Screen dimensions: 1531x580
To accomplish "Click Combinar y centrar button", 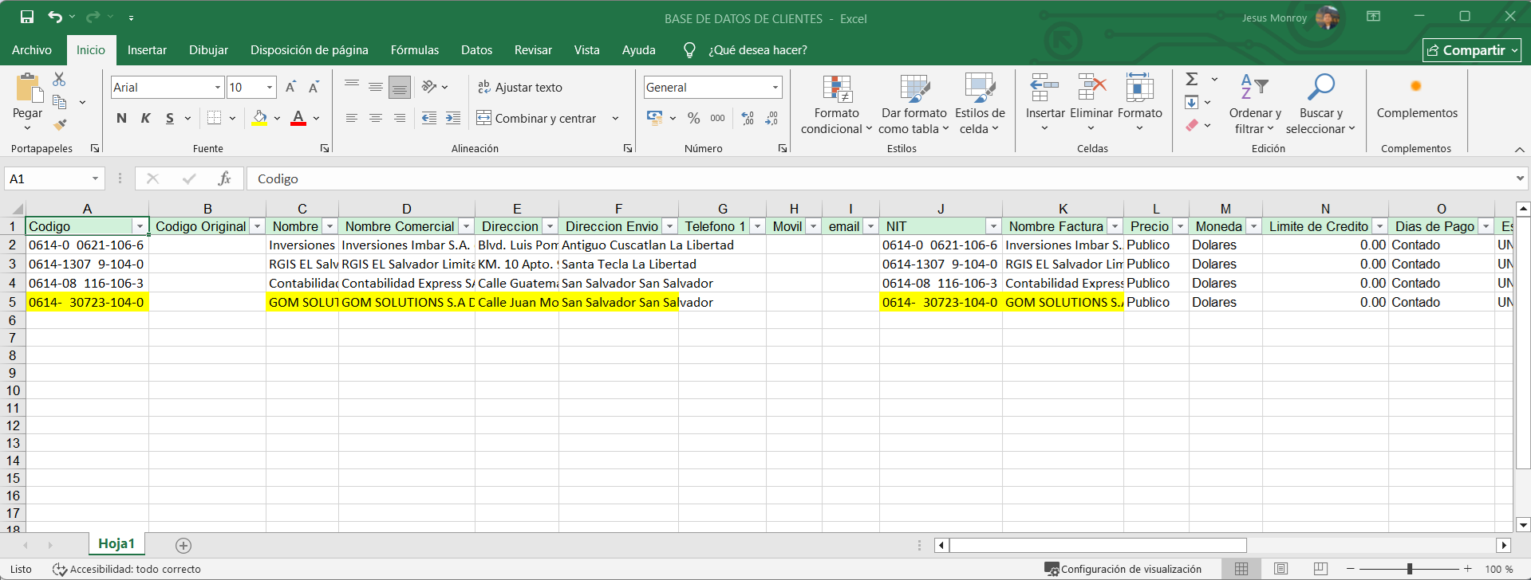I will click(537, 118).
